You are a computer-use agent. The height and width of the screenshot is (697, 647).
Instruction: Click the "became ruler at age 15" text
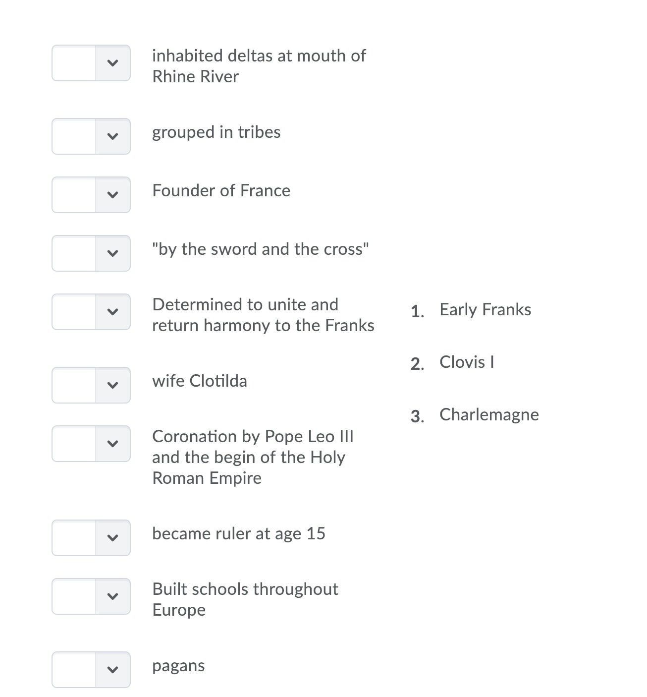239,534
